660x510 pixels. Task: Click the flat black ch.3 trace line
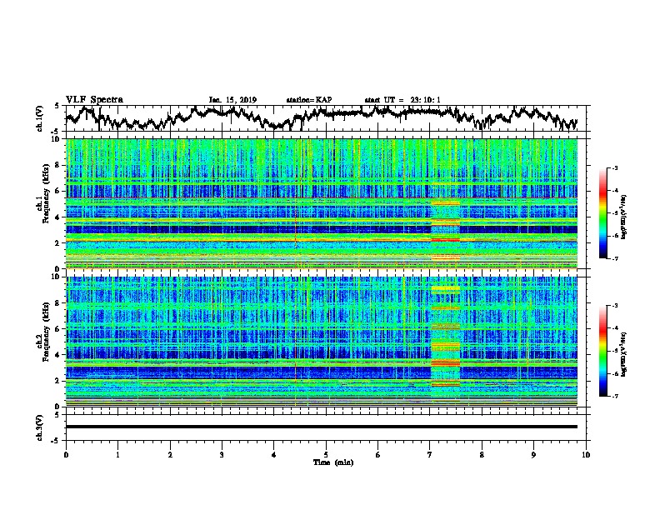pos(321,427)
